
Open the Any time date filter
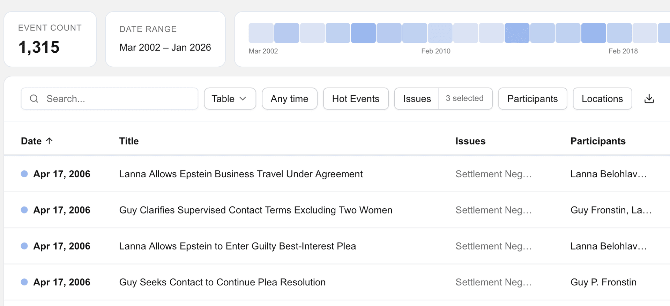pos(289,99)
